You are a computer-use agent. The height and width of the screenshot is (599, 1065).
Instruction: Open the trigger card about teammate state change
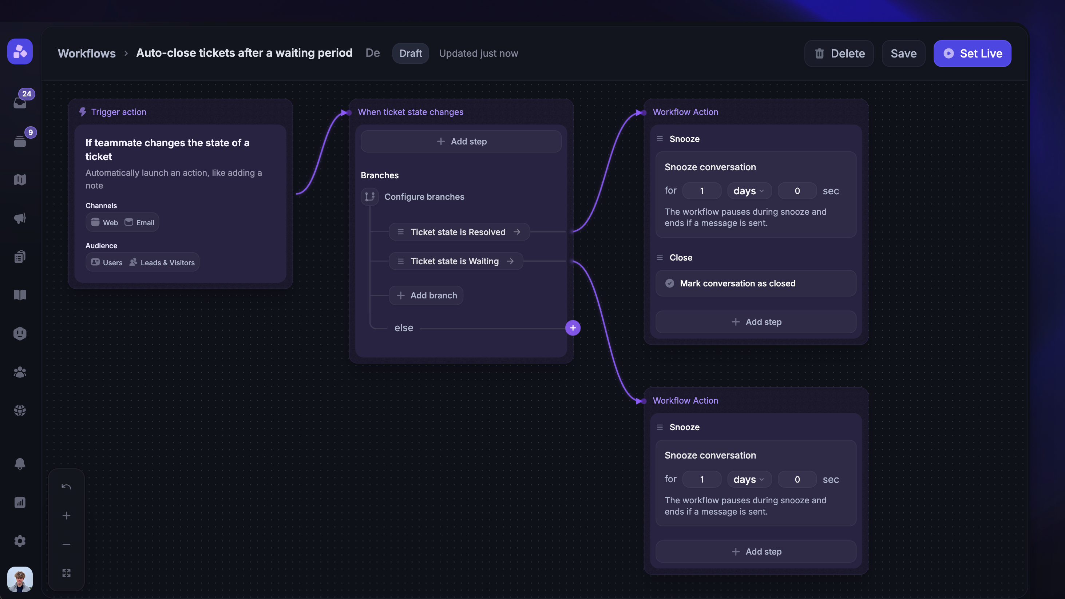click(180, 203)
